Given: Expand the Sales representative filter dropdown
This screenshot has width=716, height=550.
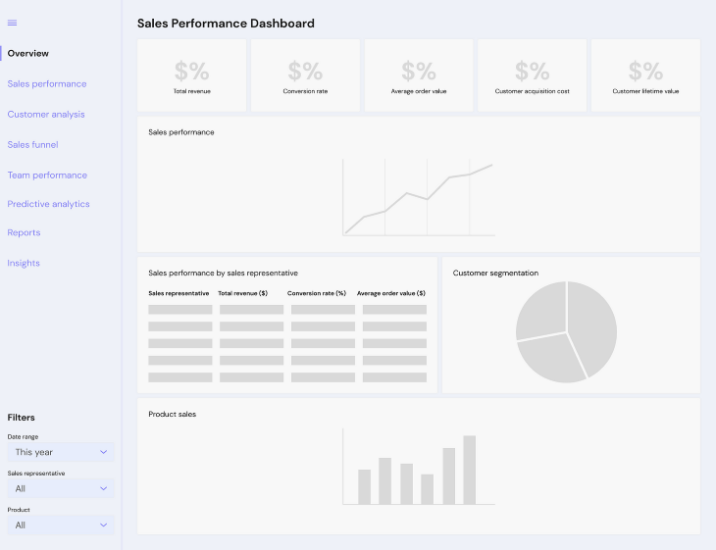Looking at the screenshot, I should pyautogui.click(x=61, y=488).
